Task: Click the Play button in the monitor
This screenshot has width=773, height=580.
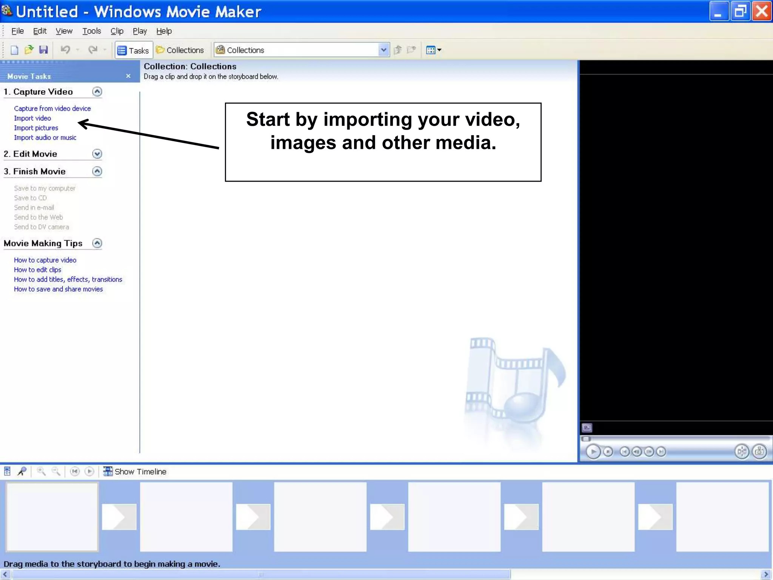Action: click(593, 452)
